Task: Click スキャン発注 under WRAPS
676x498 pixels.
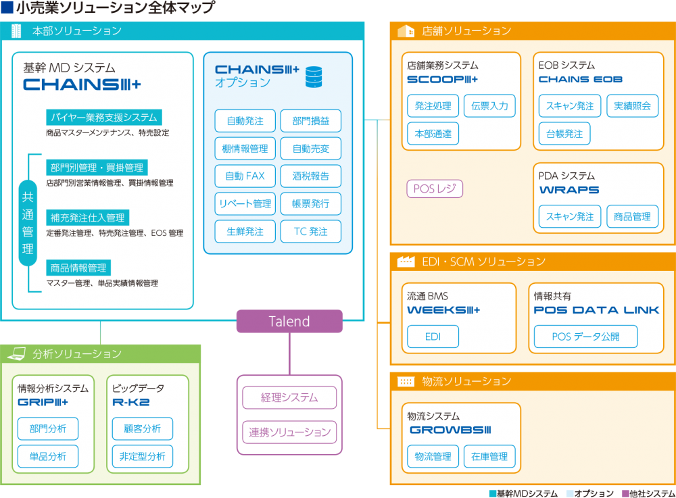Action: [569, 217]
